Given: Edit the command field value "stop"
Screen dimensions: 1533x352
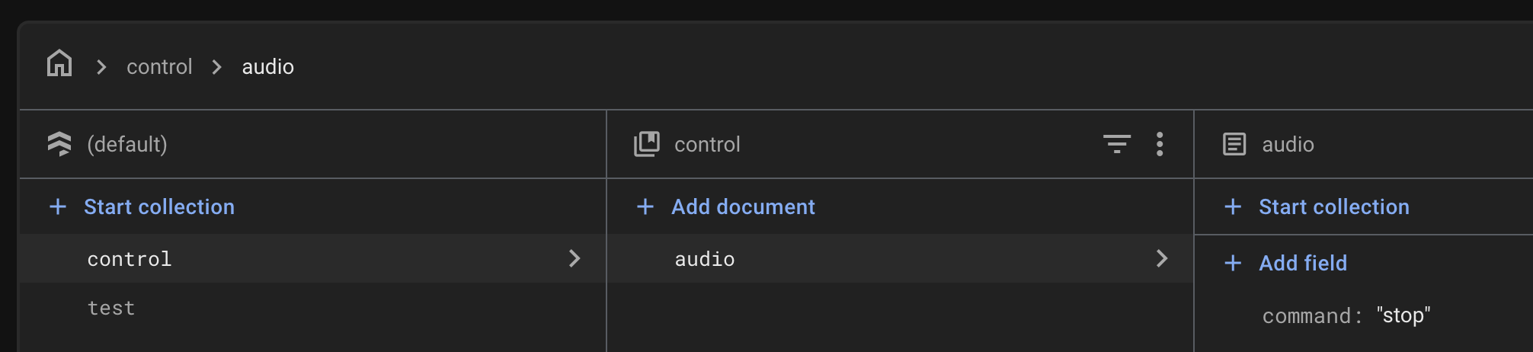Looking at the screenshot, I should coord(1403,315).
